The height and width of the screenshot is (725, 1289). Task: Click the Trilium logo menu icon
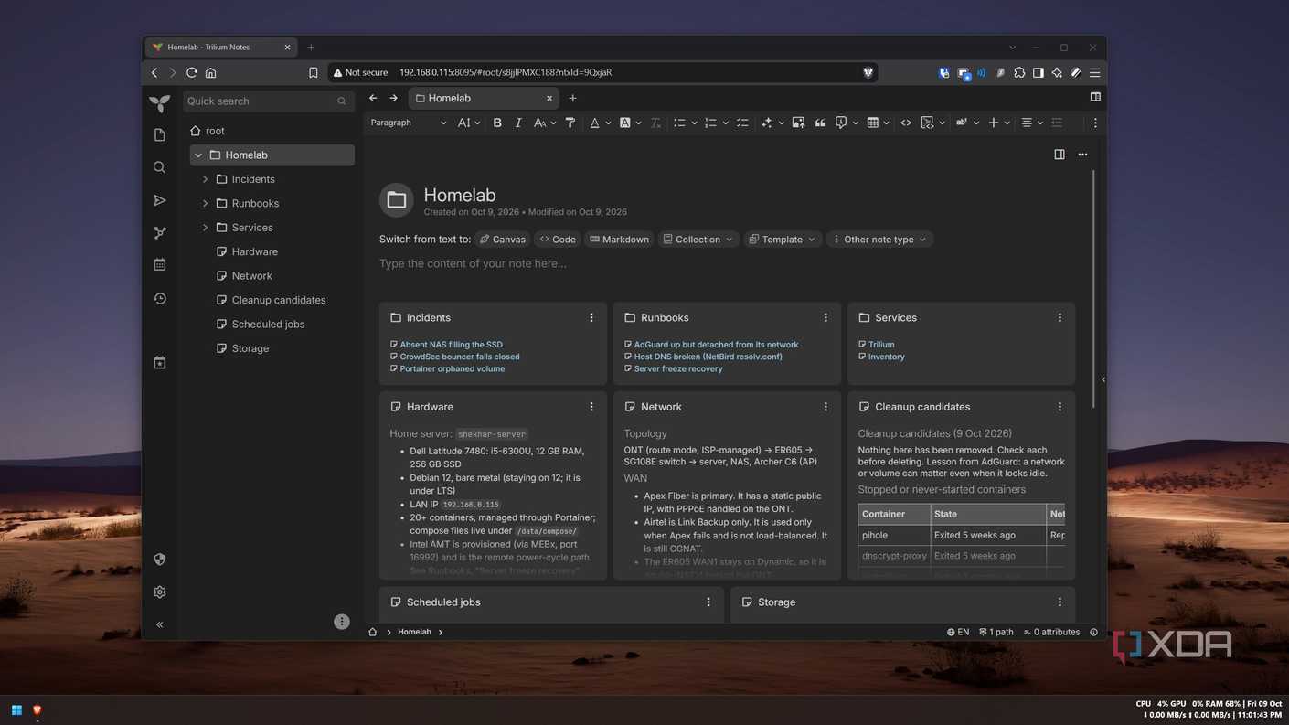(160, 103)
